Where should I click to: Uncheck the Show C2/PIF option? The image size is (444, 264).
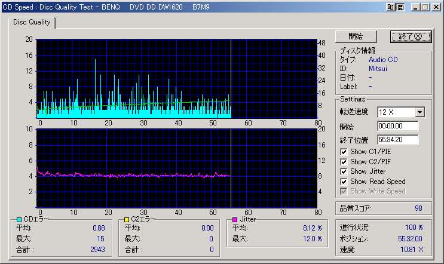point(344,161)
